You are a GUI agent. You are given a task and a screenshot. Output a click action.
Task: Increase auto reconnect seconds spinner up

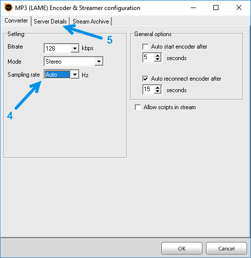point(157,88)
